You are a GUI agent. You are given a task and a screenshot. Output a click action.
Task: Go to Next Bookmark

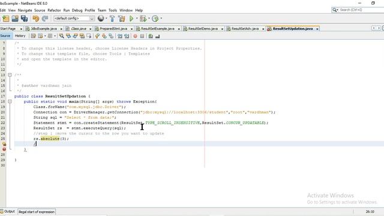pos(104,36)
